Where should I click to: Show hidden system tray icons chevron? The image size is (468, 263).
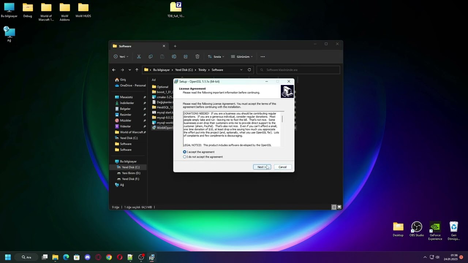tap(425, 257)
